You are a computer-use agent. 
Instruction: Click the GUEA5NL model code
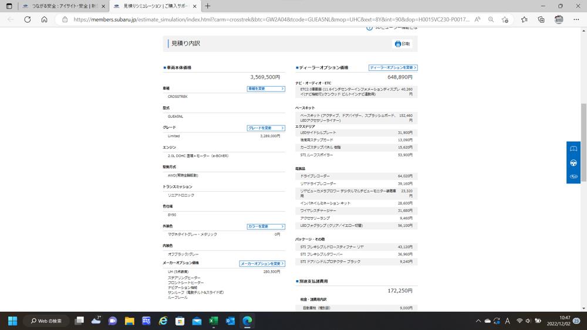[x=175, y=116]
